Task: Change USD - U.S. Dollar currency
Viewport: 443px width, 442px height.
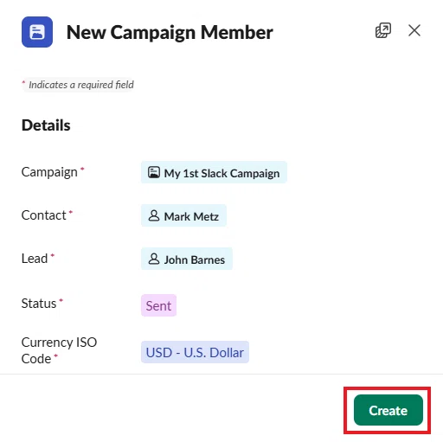Action: (195, 352)
